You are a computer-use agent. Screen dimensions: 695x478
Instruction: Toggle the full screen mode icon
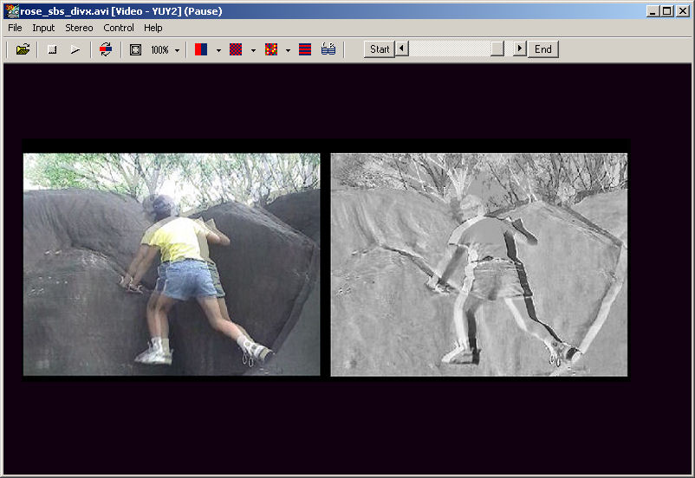[135, 49]
